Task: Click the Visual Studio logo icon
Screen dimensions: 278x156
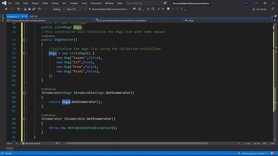Action: tap(4, 3)
